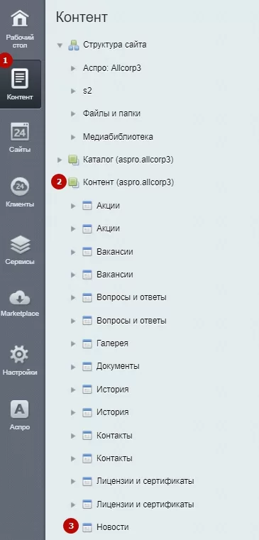
Task: Click the s2 site entry
Action: 87,91
